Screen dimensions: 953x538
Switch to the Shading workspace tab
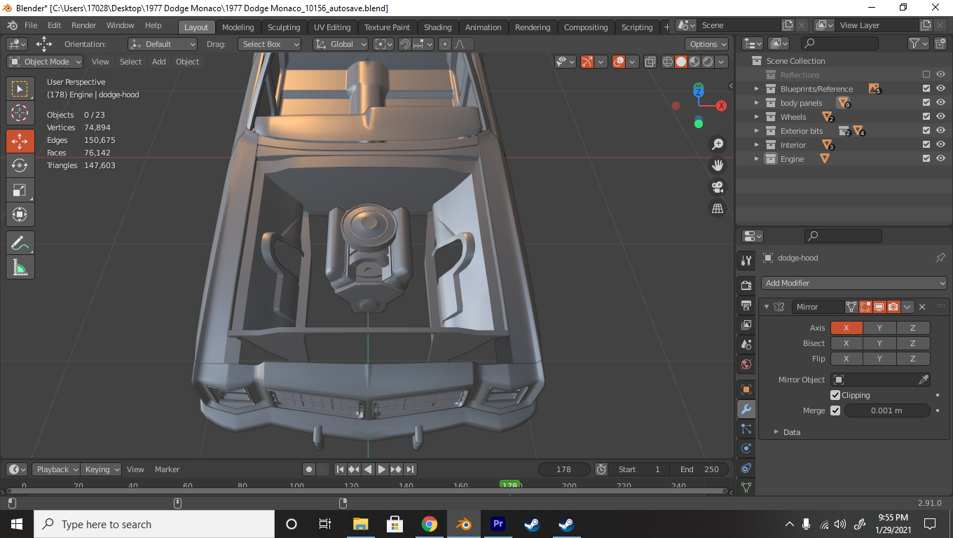(437, 27)
